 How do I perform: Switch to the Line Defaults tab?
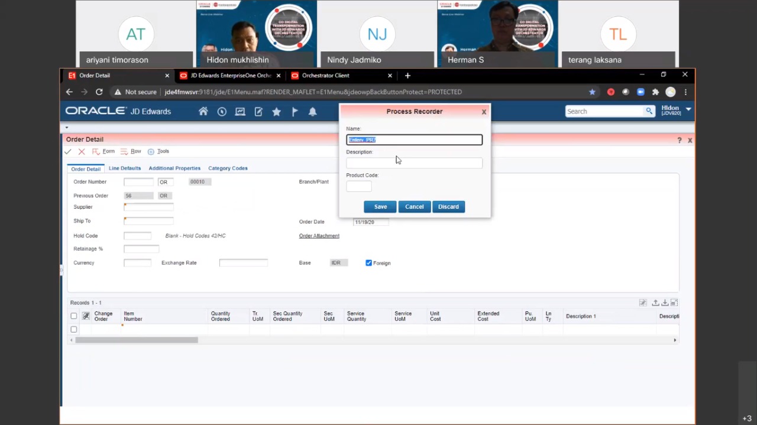(x=125, y=168)
